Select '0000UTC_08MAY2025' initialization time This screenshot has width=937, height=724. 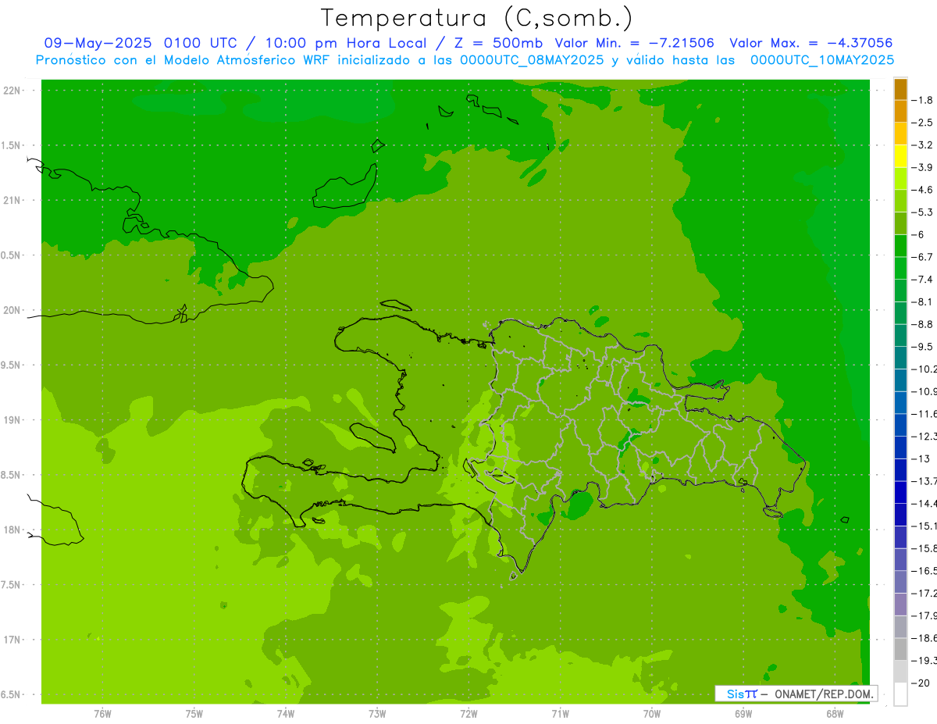(x=531, y=60)
